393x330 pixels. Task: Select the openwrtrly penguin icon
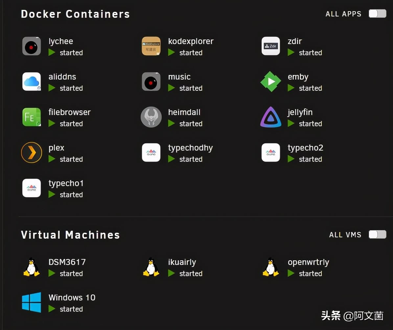coord(271,267)
